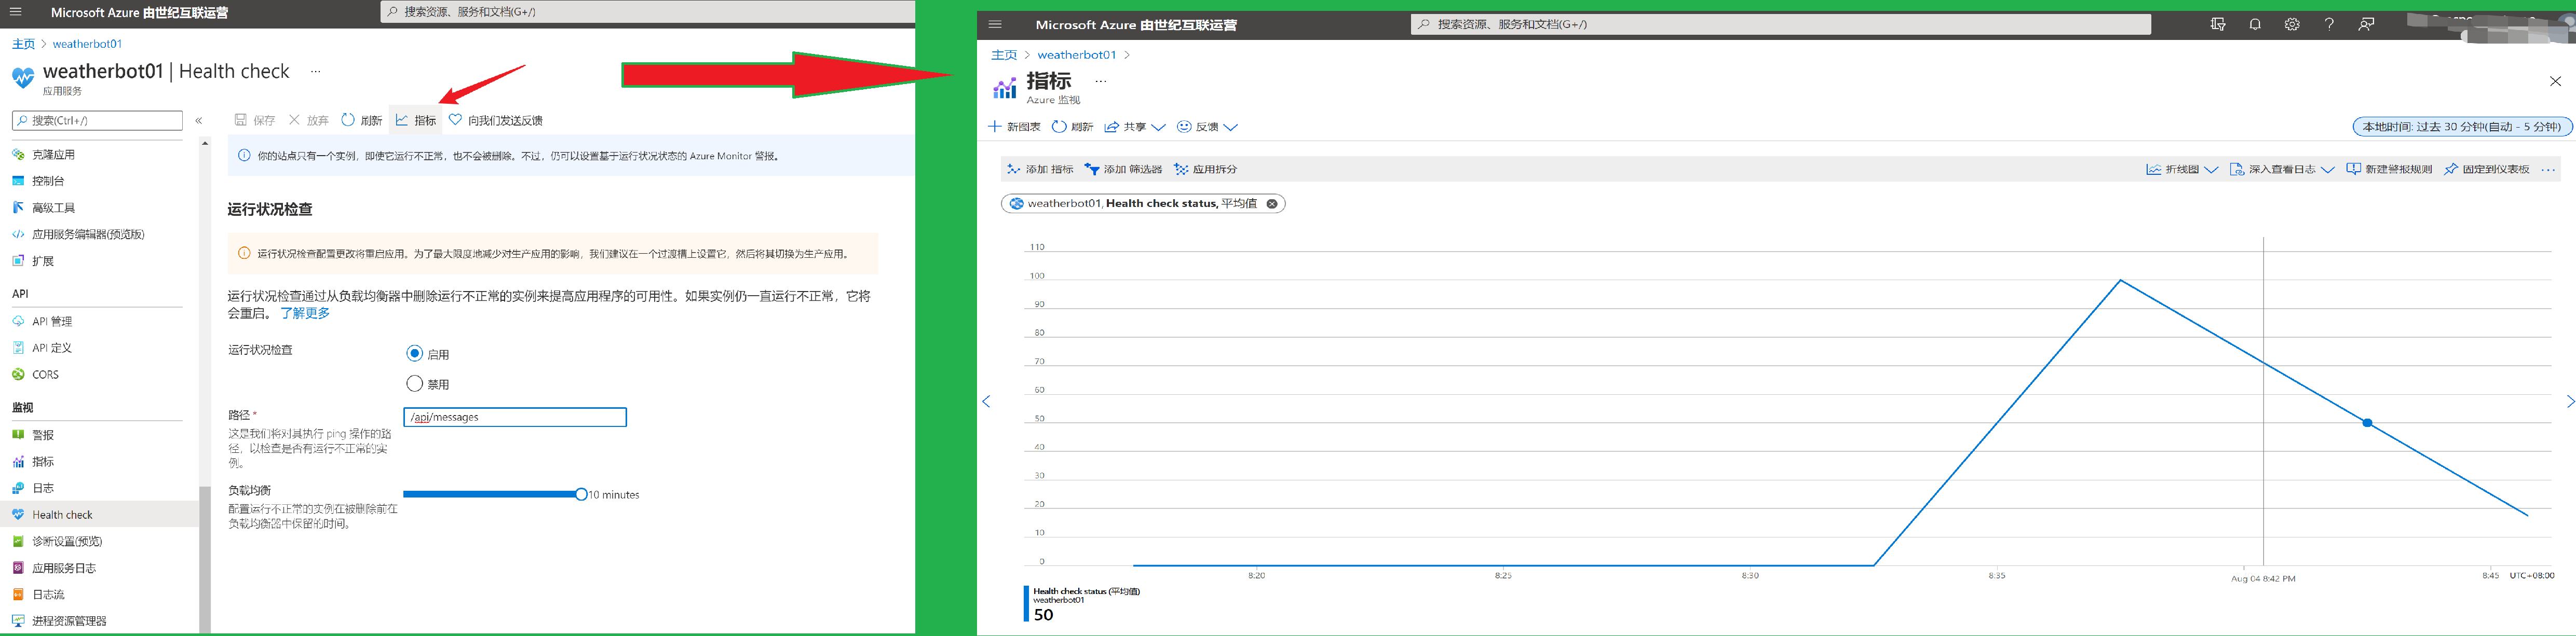
Task: Open hamburger menu in the left Health check portal
Action: [x=15, y=12]
